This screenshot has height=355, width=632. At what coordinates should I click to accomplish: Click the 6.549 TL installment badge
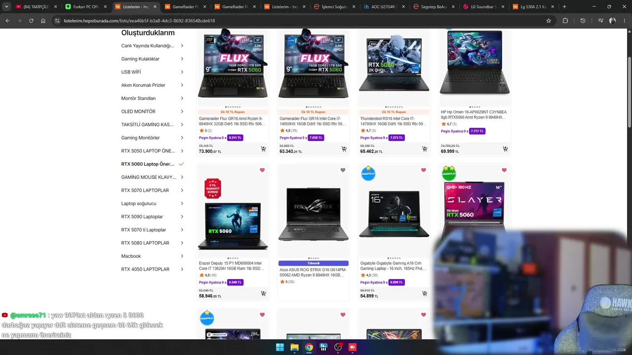click(x=235, y=283)
